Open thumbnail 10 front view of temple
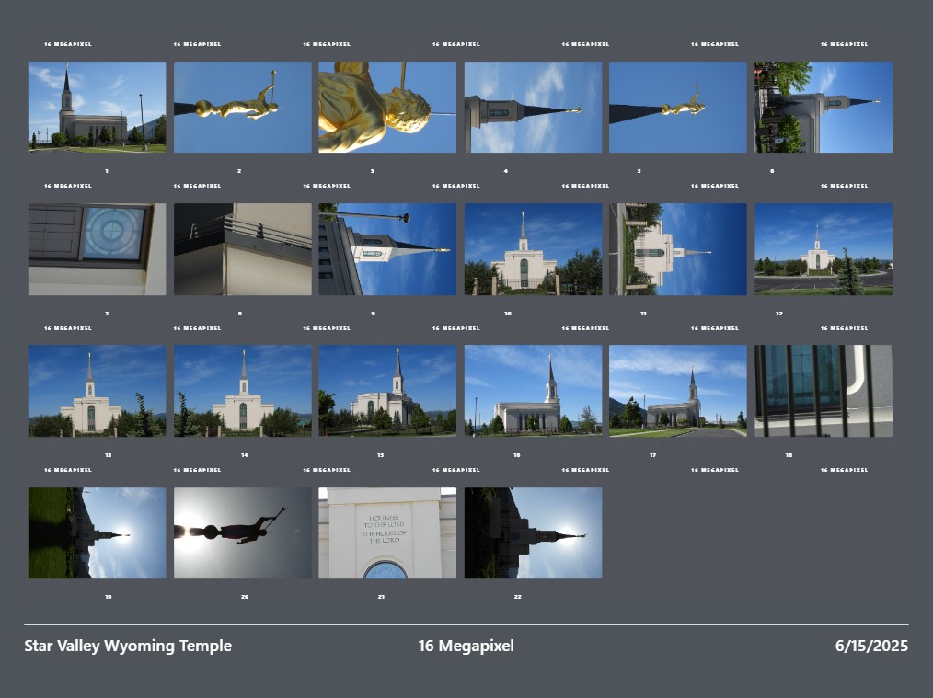 (533, 249)
